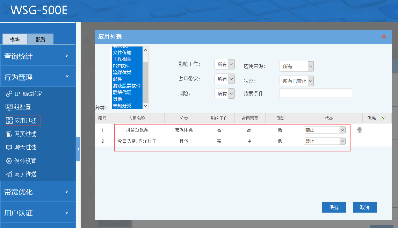Close the 应用列表 dialog
Viewport: 398px width, 228px height.
pos(384,36)
